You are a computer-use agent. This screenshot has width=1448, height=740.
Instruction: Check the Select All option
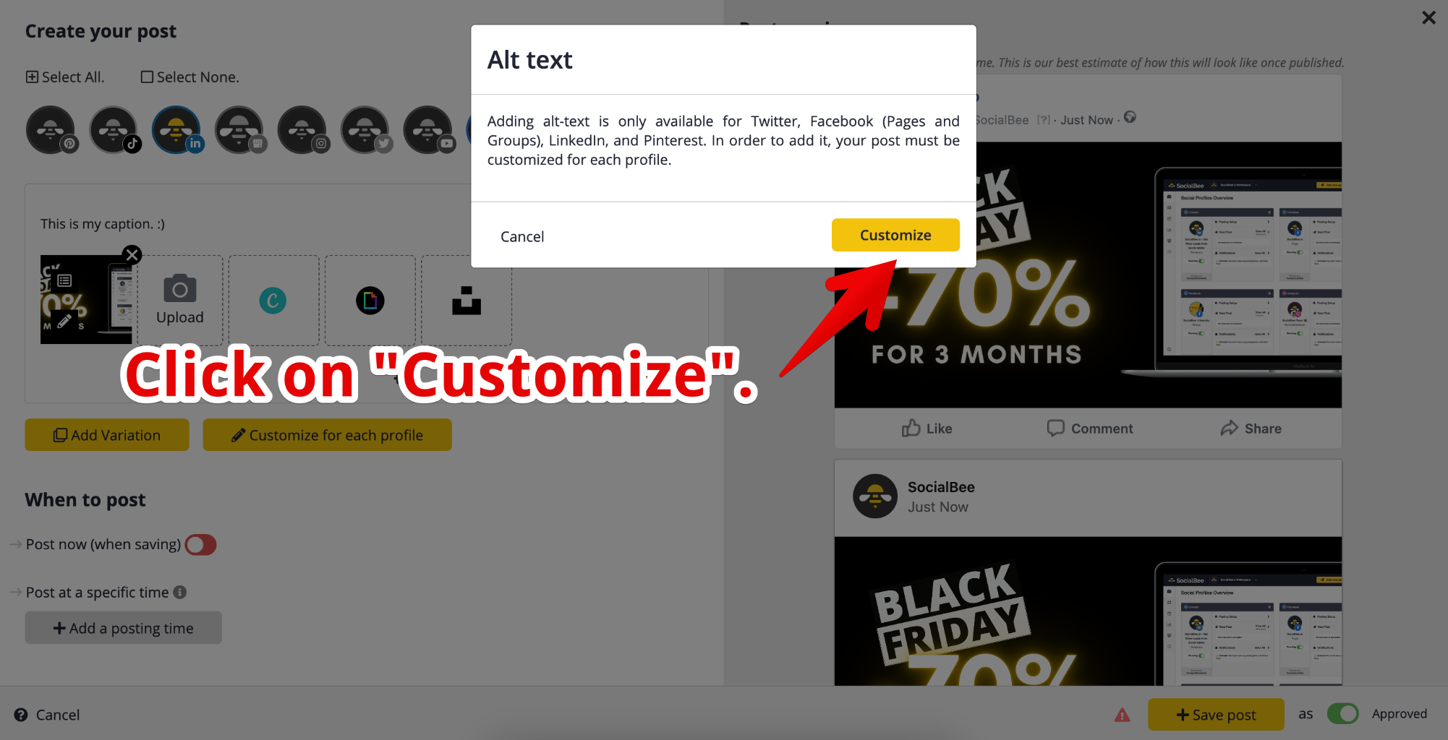(x=65, y=77)
